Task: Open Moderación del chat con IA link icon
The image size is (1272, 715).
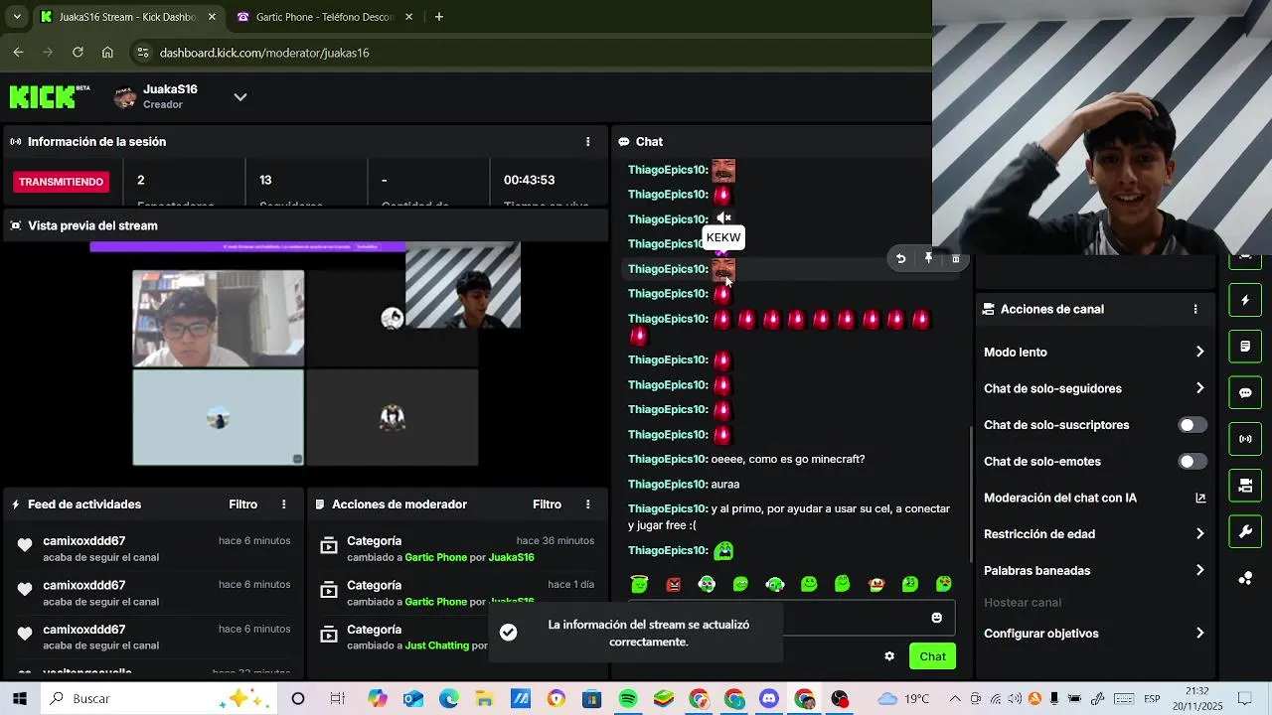Action: (x=1200, y=498)
